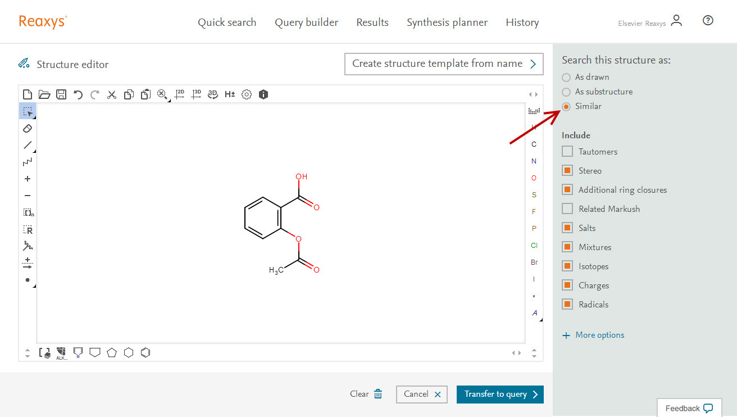Click the scissors Cut icon
The width and height of the screenshot is (737, 417).
click(x=112, y=94)
